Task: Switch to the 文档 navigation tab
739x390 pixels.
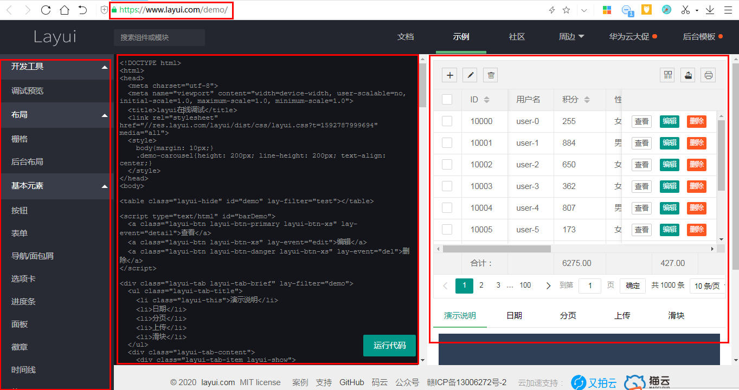Action: pos(406,37)
